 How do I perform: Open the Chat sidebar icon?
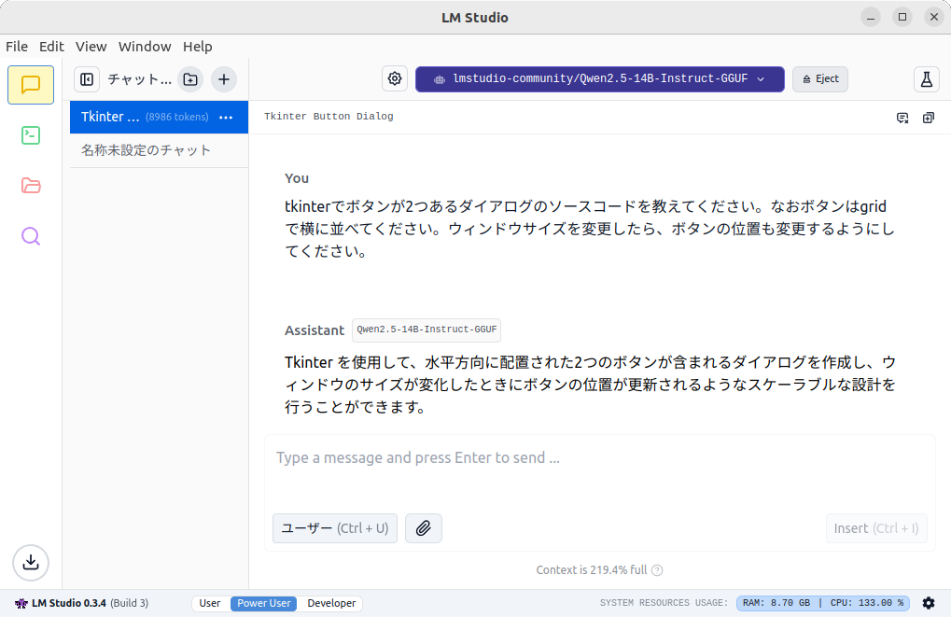[x=30, y=84]
